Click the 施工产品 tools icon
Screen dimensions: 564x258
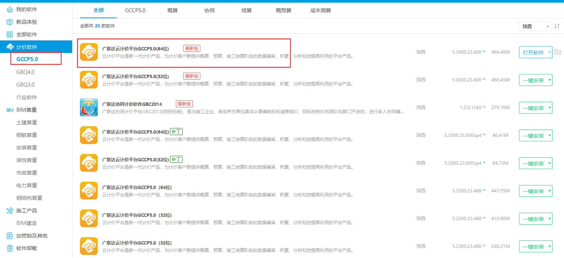[10, 211]
